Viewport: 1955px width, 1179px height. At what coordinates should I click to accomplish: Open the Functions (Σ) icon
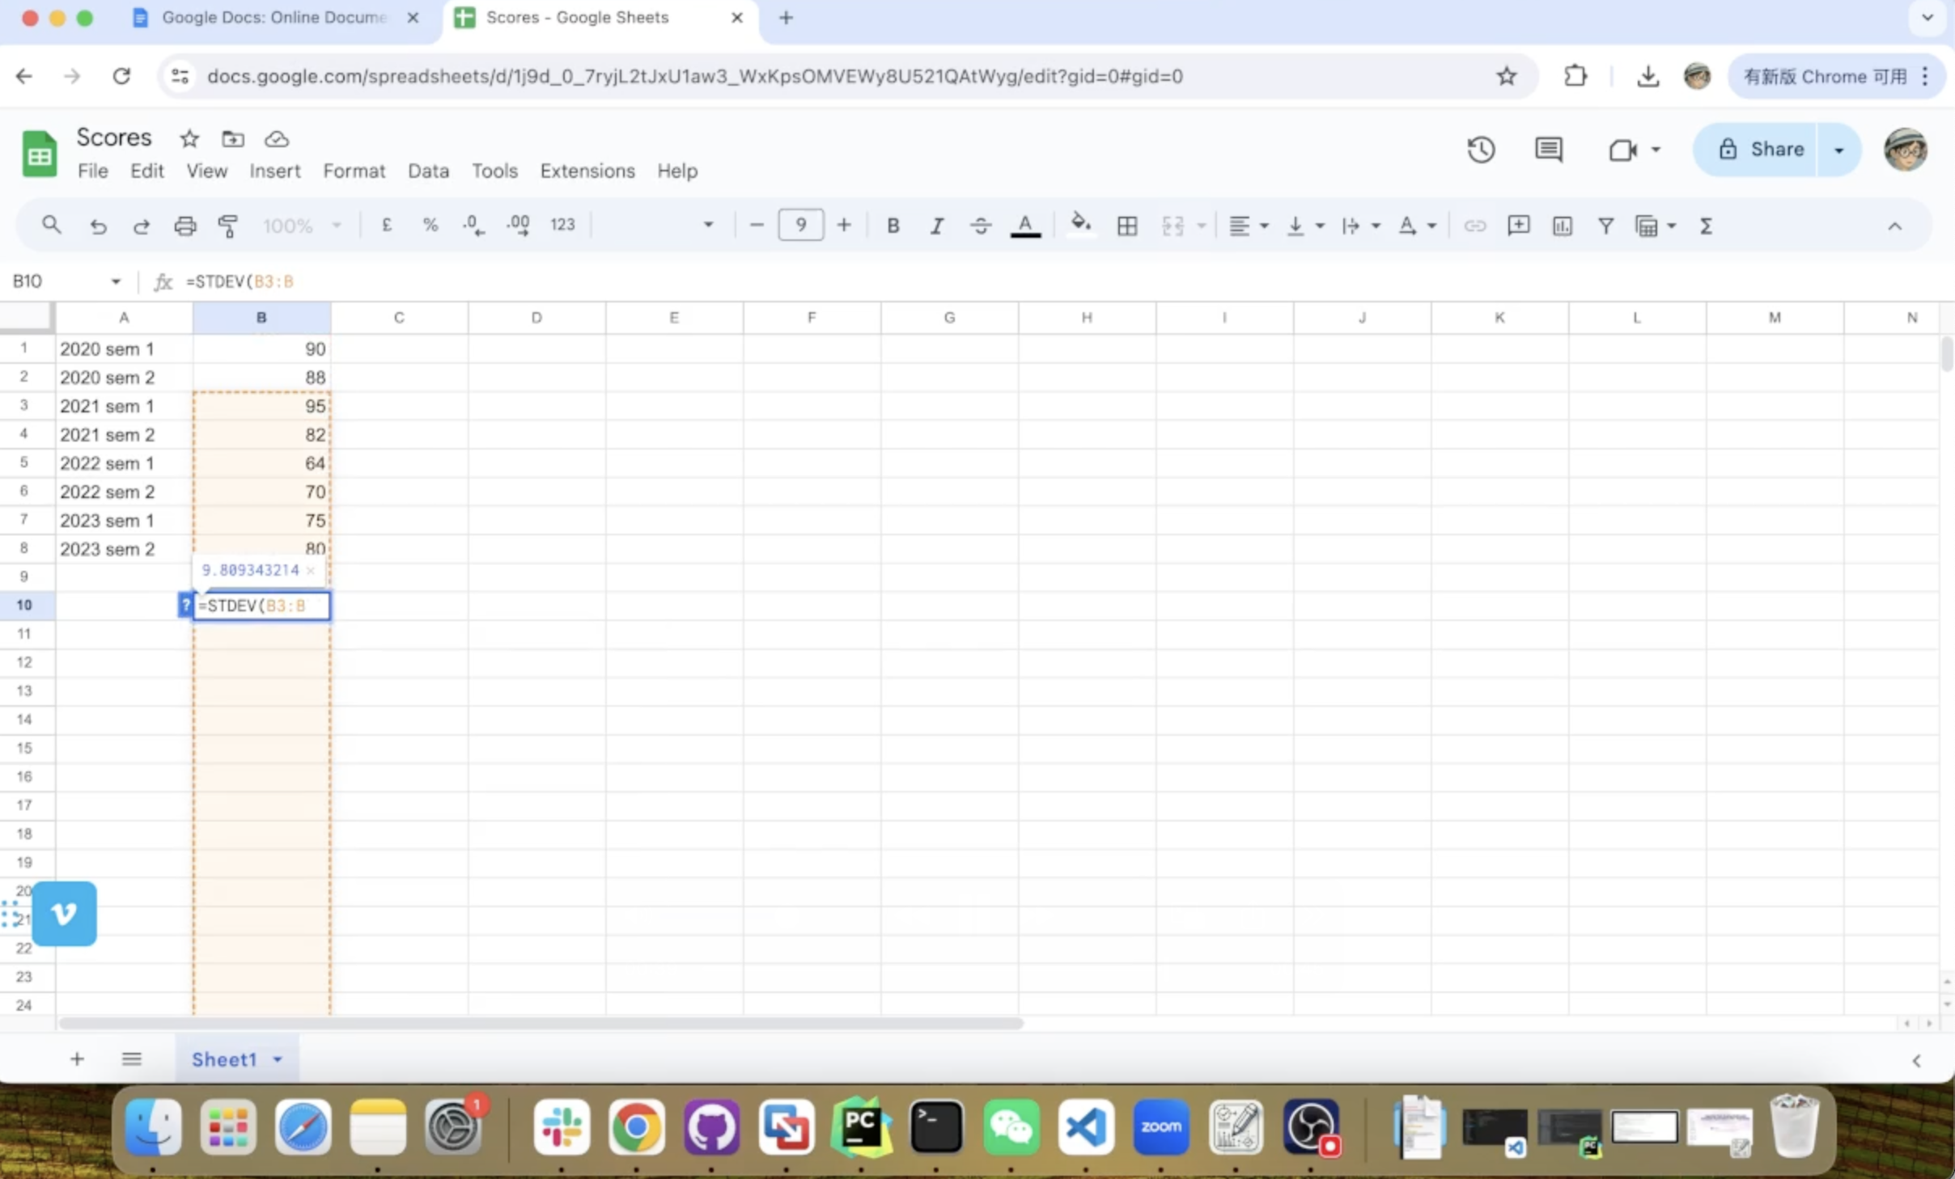(1707, 226)
